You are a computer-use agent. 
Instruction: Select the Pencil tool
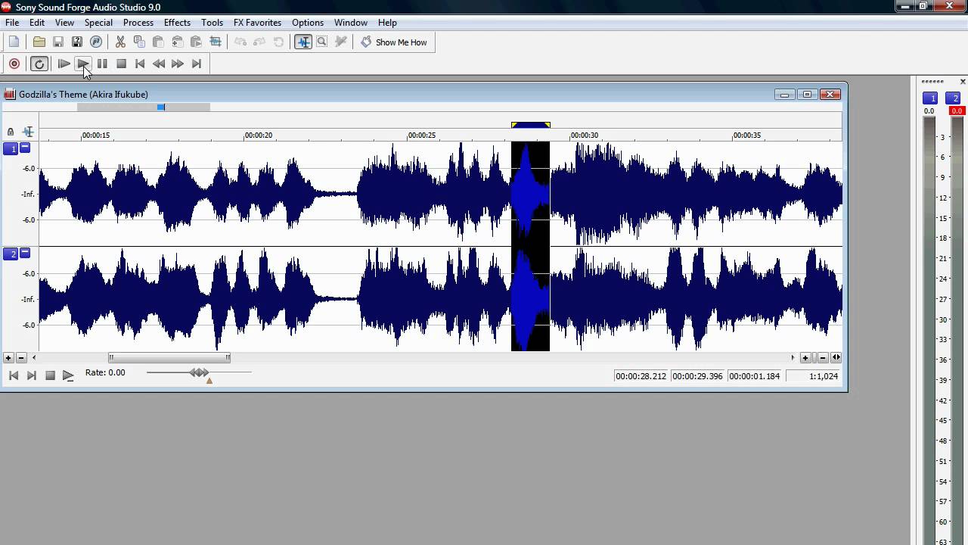[x=341, y=42]
